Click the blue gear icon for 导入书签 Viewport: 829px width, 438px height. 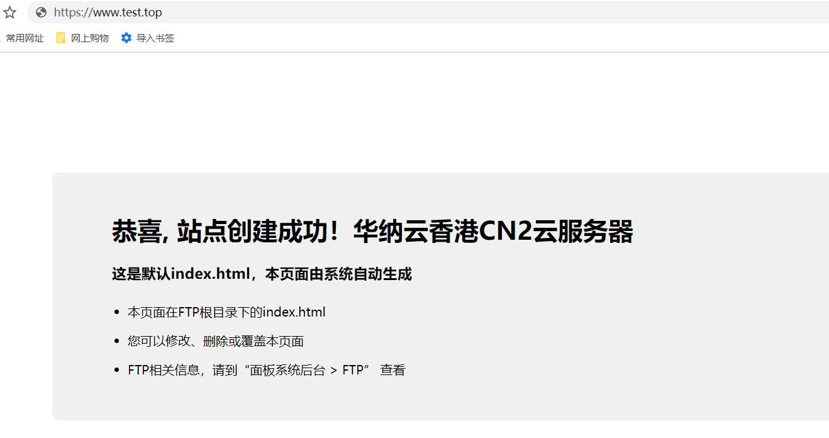[126, 38]
